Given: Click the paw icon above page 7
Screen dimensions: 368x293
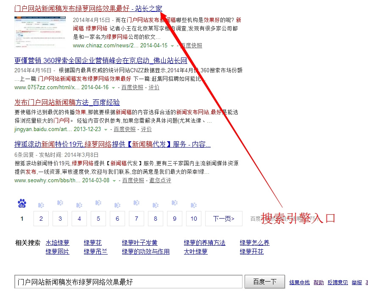Looking at the screenshot, I should [137, 203].
